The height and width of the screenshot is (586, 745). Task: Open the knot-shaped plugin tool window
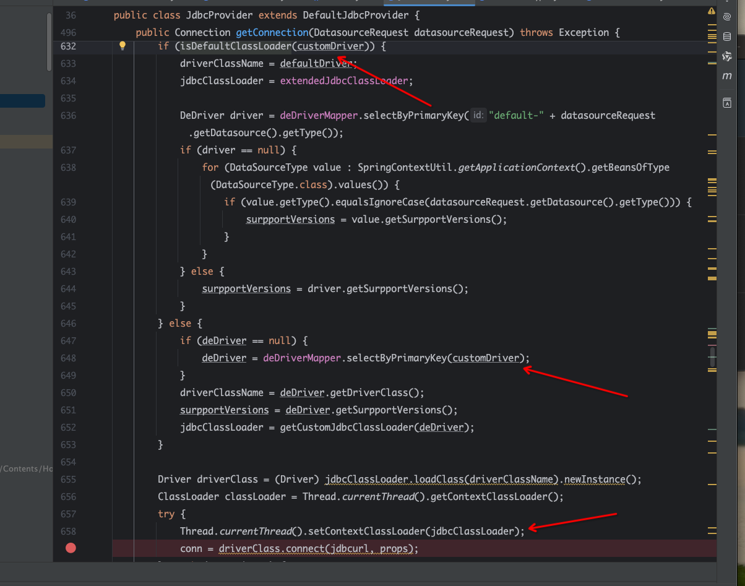pyautogui.click(x=727, y=56)
